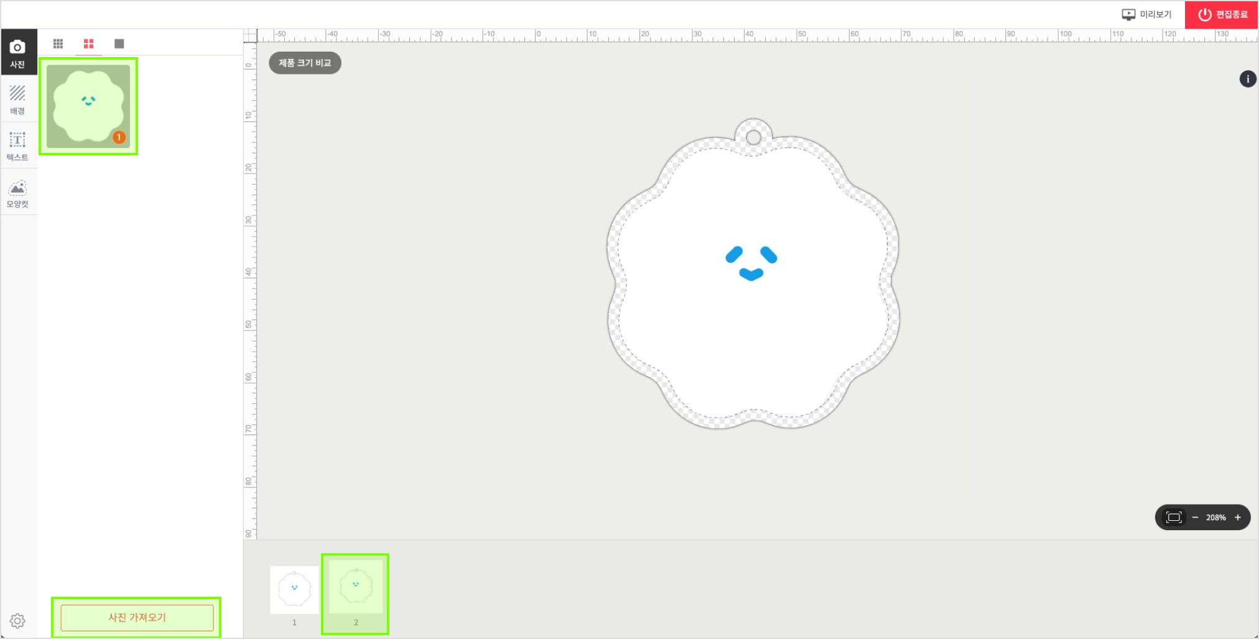
Task: Select the green cloud photo in panel
Action: pyautogui.click(x=88, y=106)
